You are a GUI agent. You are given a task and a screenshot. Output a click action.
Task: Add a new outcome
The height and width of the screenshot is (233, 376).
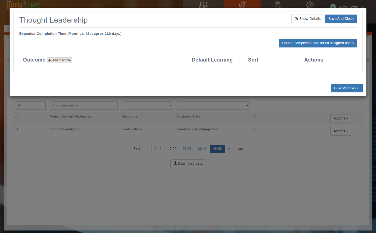pyautogui.click(x=59, y=60)
